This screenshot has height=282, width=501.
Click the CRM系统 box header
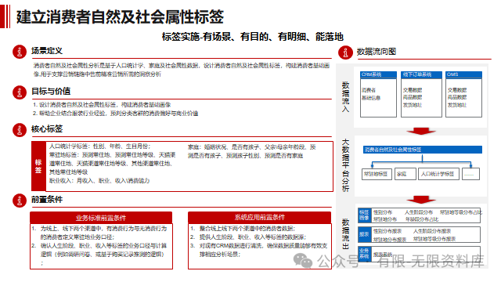pyautogui.click(x=378, y=74)
